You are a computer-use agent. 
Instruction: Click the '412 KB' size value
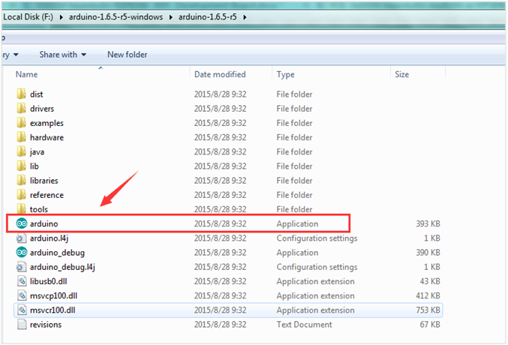click(x=428, y=295)
